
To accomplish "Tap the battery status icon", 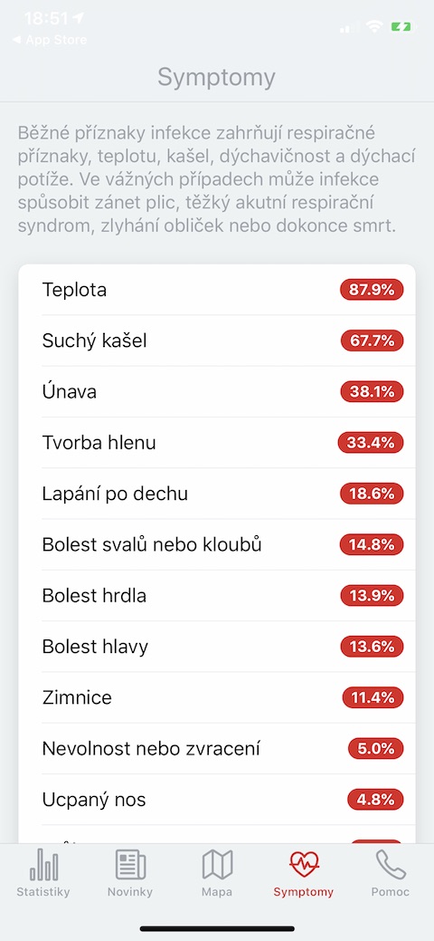I will [x=401, y=26].
